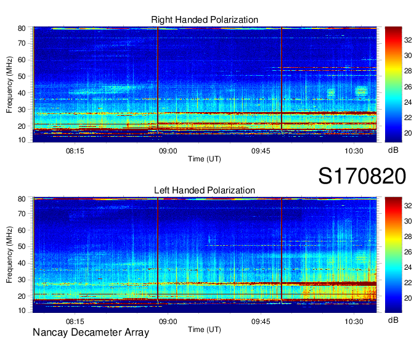The width and height of the screenshot is (419, 340).
Task: Click the 20 value on top color bar
Action: [408, 133]
